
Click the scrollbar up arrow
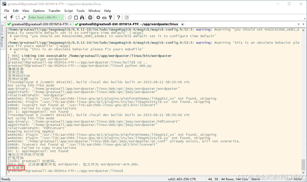303,30
